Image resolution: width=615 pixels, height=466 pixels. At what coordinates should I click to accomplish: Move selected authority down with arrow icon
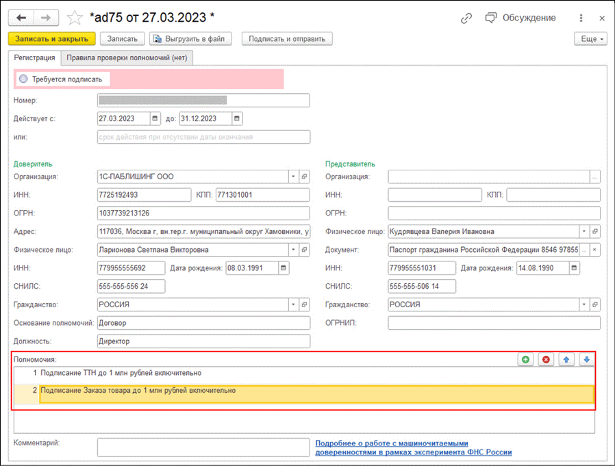(x=587, y=359)
